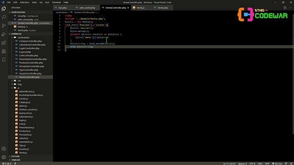Click Spaces: 4 indentation setting
Viewport: 294px width, 165px height.
tap(243, 164)
